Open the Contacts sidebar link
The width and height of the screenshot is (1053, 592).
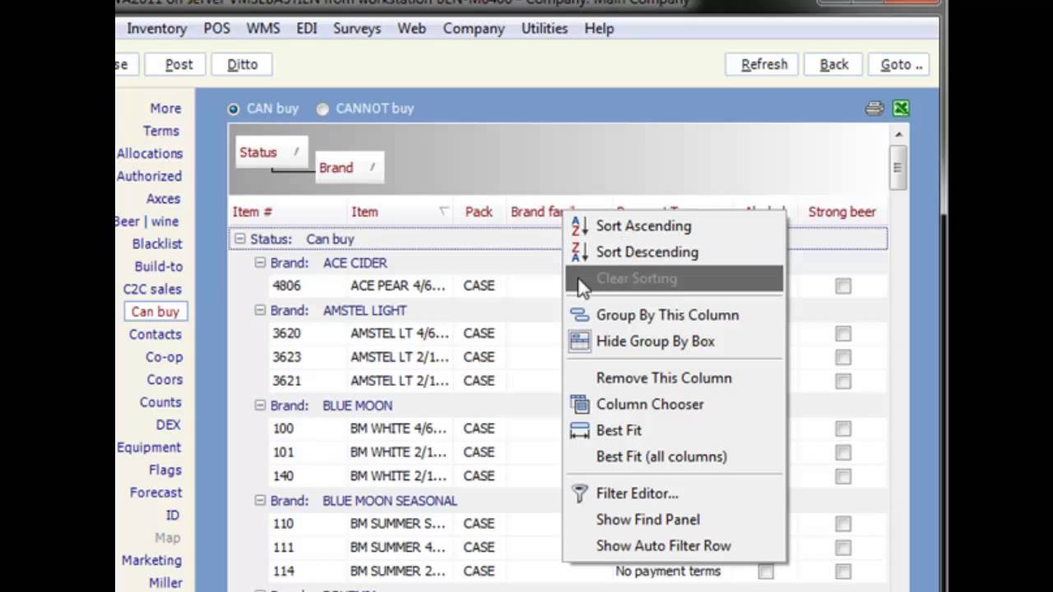pyautogui.click(x=155, y=335)
